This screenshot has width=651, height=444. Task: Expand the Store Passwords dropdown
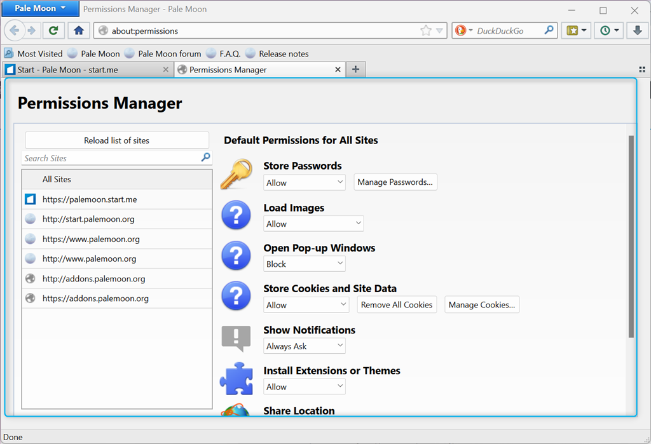click(x=305, y=183)
